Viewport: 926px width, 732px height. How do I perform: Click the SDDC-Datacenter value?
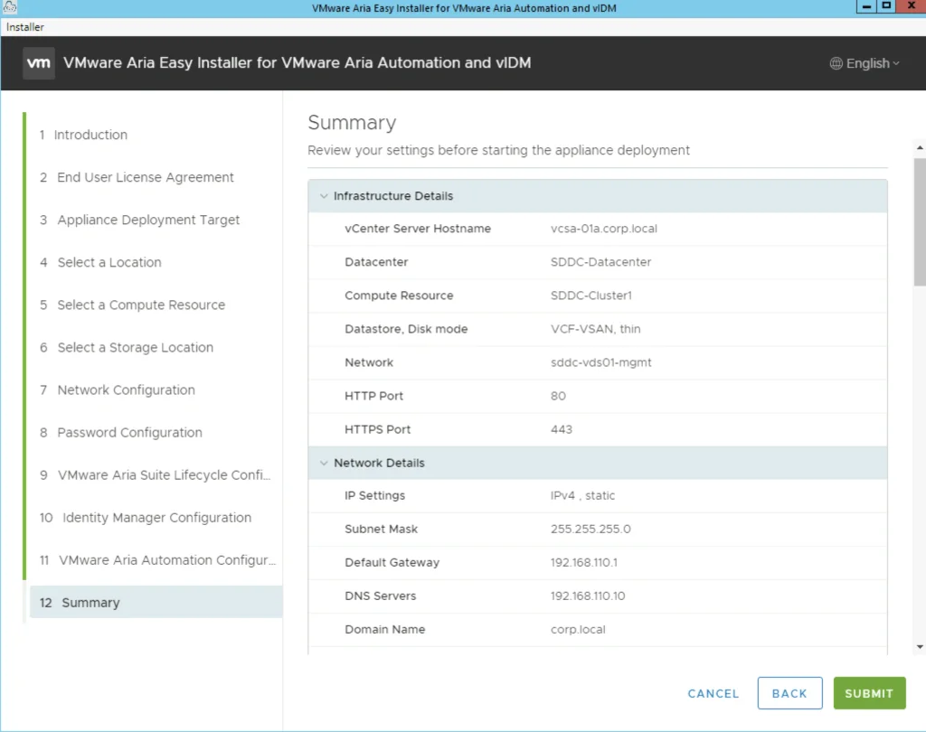tap(600, 261)
